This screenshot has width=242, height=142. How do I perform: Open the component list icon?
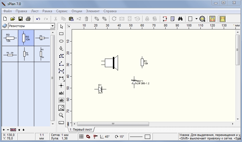pyautogui.click(x=172, y=19)
